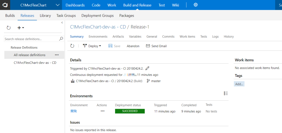Select the Work items tab
The height and width of the screenshot is (133, 282).
pos(187,36)
